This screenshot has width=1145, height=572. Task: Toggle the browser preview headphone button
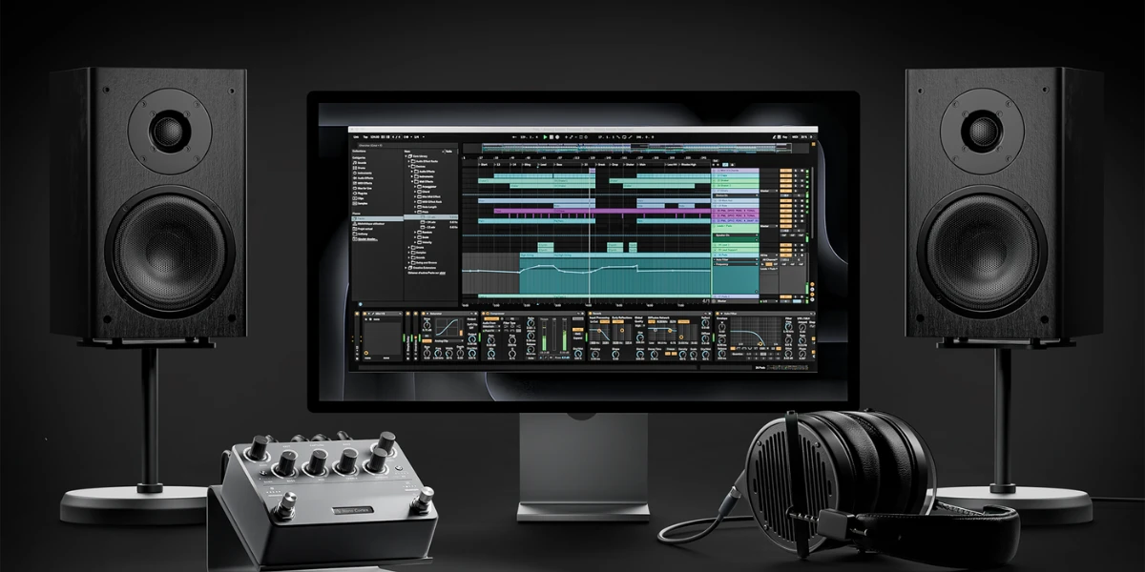361,304
